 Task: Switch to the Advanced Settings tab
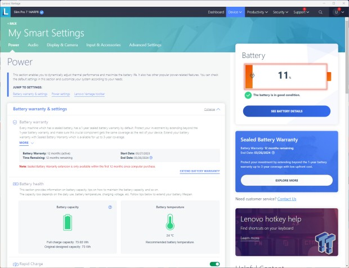pos(145,45)
